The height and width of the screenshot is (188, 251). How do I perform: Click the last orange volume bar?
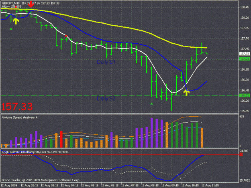(x=202, y=137)
